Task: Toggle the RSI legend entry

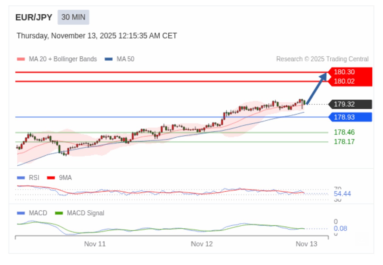Action: point(28,178)
